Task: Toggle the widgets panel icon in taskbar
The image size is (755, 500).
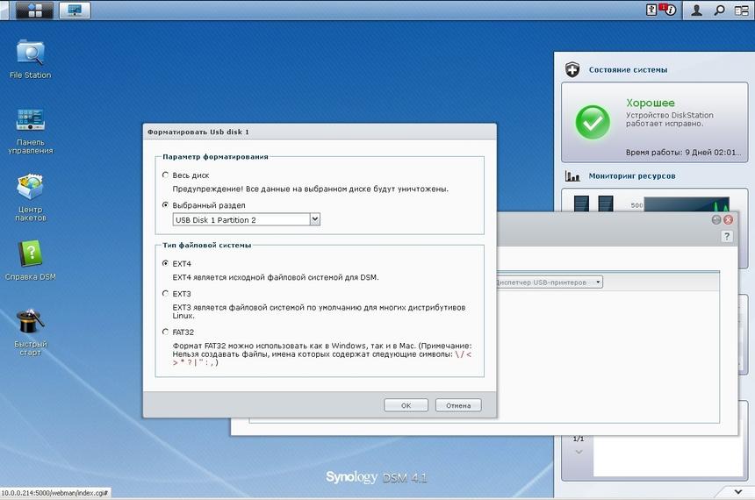Action: tap(742, 11)
